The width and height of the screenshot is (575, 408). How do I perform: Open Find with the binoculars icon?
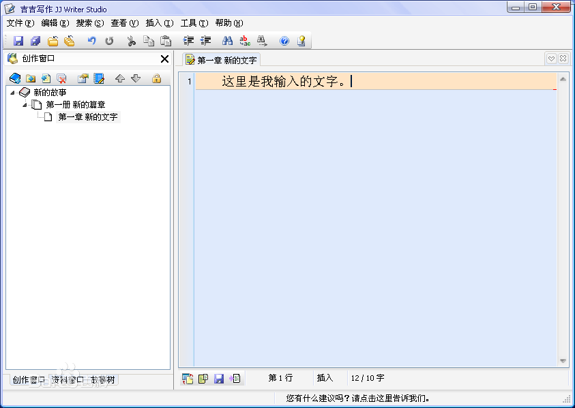[x=227, y=41]
